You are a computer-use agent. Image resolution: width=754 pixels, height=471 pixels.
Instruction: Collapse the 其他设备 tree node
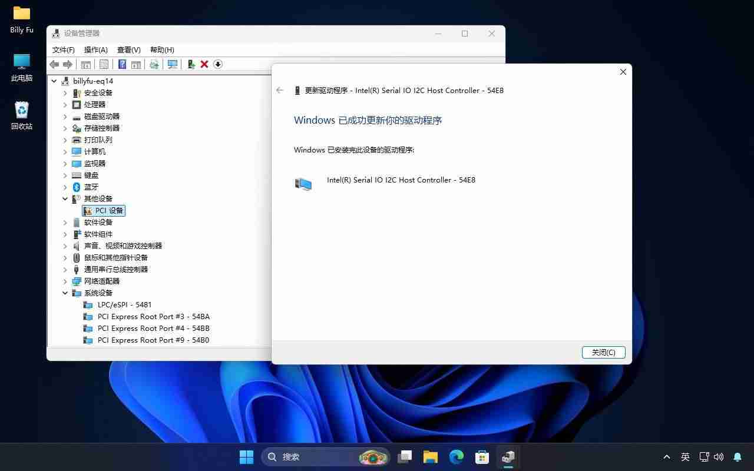65,198
